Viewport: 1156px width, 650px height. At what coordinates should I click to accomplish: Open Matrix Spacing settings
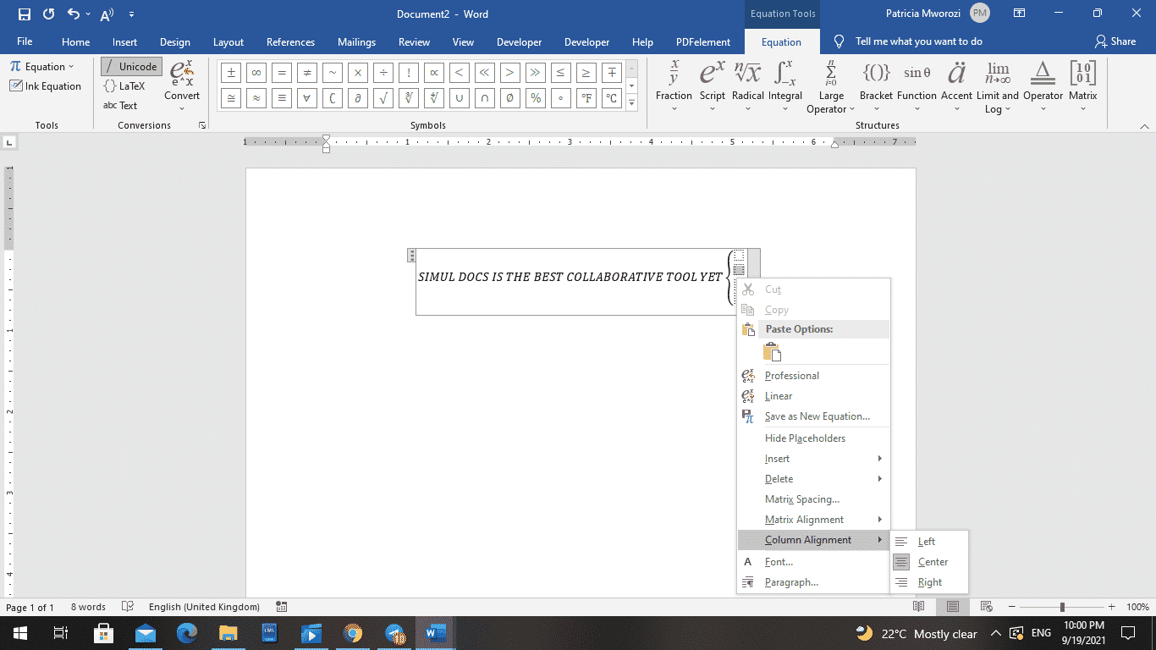pos(801,499)
